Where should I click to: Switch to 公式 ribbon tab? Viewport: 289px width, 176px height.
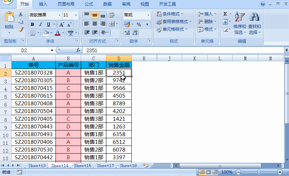click(x=89, y=4)
